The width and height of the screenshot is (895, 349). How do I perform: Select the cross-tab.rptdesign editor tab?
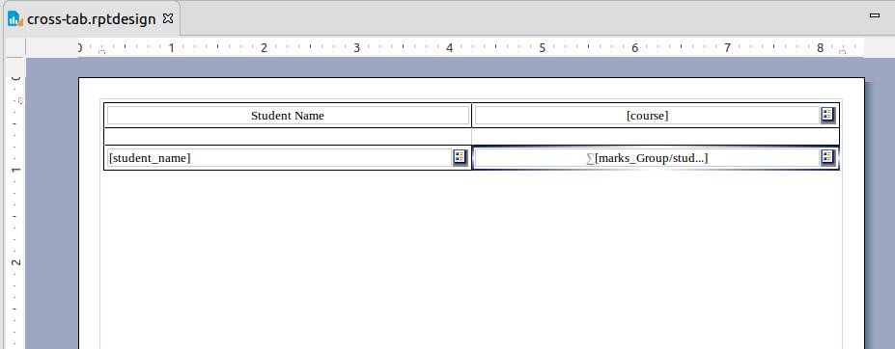click(91, 19)
